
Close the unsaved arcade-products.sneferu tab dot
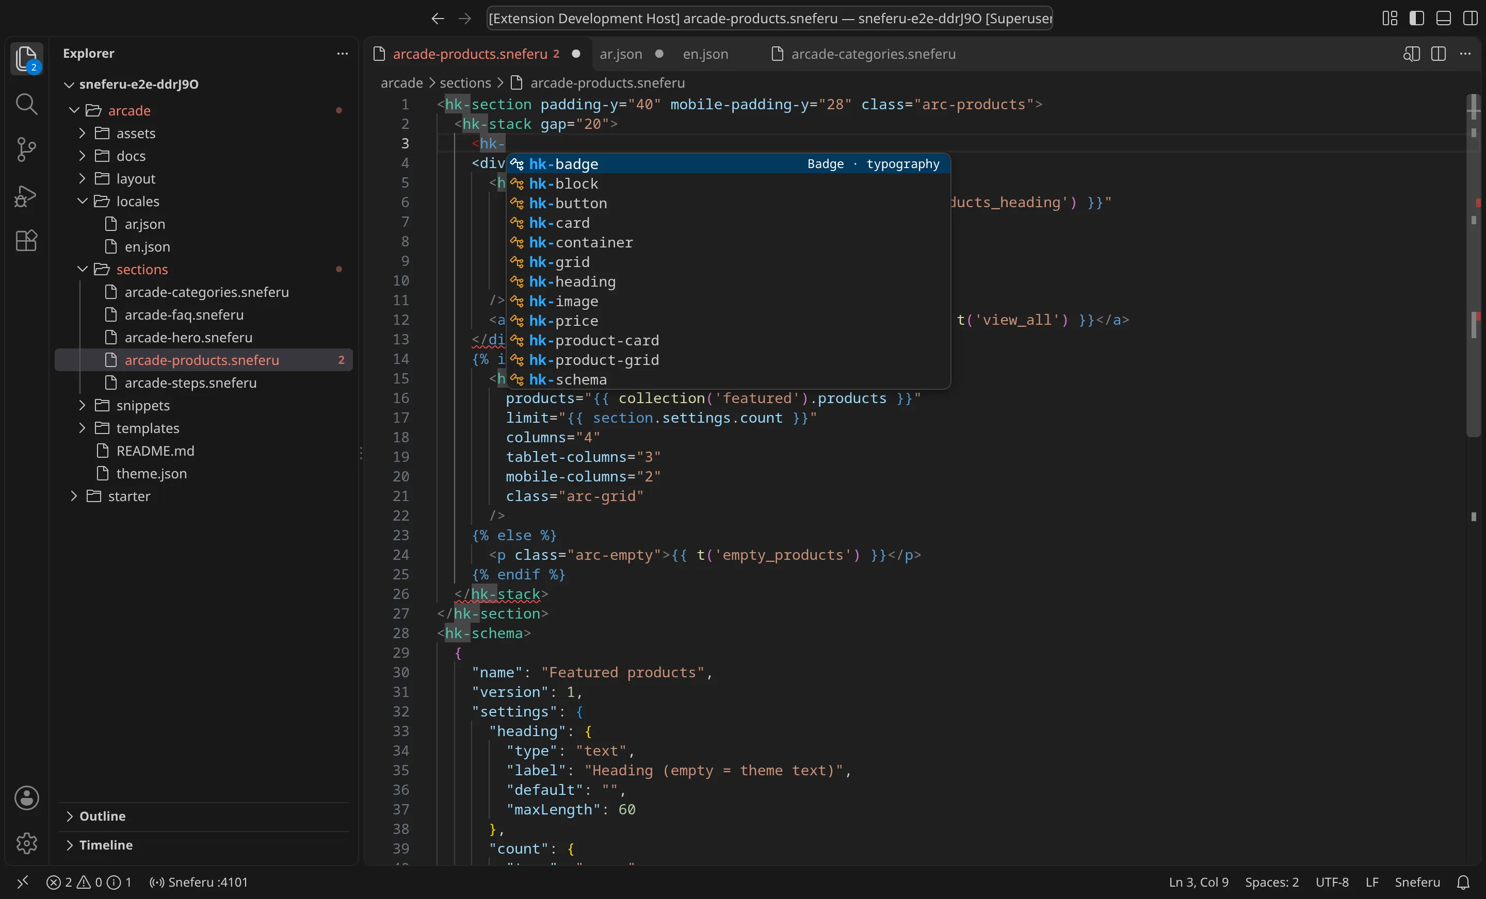[x=576, y=54]
